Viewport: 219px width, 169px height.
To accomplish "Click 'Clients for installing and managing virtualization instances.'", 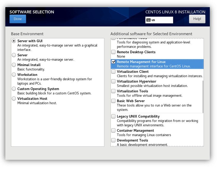I will coord(160,76).
